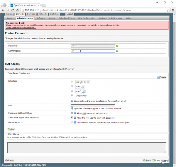The width and height of the screenshot is (176, 167).
Task: Click reveal icon beside Password field
Action: click(117, 46)
